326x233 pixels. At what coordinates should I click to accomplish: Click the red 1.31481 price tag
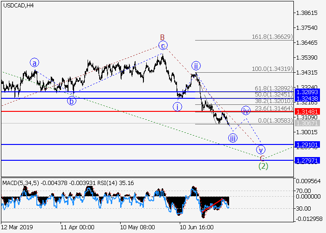(x=306, y=112)
